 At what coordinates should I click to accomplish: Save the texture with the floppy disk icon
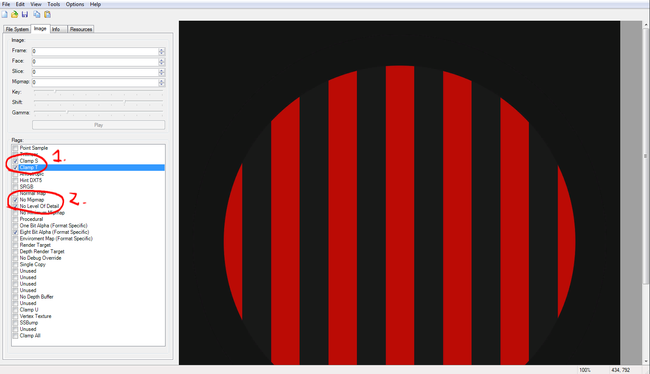click(x=25, y=14)
